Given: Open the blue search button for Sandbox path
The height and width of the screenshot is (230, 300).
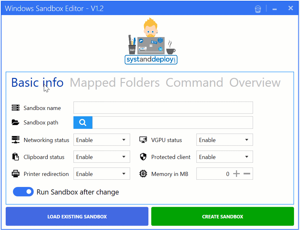Looking at the screenshot, I should coord(83,122).
